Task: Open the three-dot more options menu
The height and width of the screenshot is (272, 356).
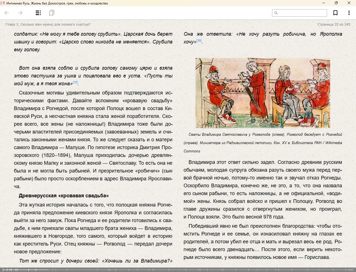Action: coord(349,13)
